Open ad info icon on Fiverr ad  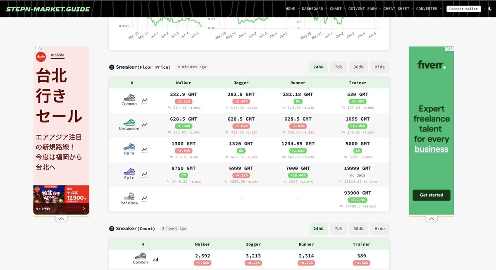click(447, 49)
